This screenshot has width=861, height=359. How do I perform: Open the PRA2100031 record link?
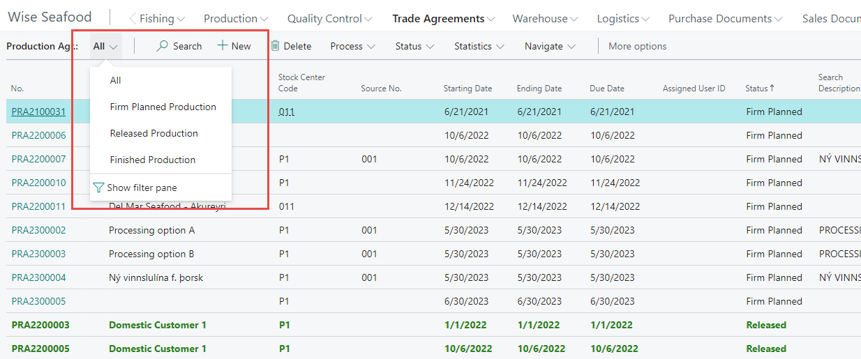(38, 112)
